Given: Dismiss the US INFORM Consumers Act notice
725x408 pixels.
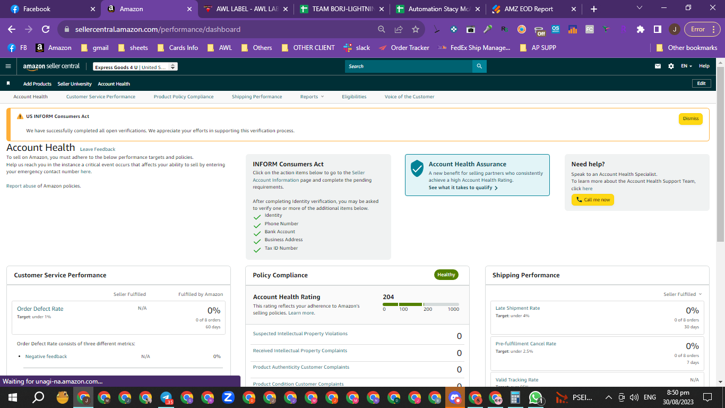Looking at the screenshot, I should click(x=691, y=119).
